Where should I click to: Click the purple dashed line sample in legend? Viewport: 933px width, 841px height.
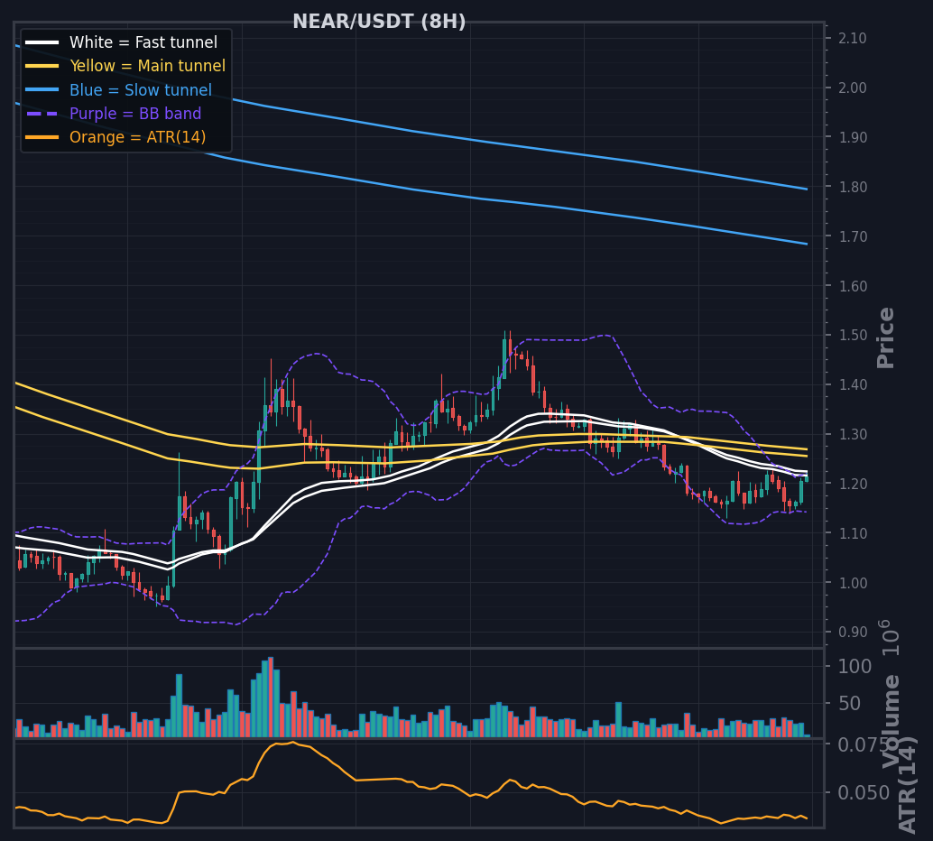click(x=42, y=113)
